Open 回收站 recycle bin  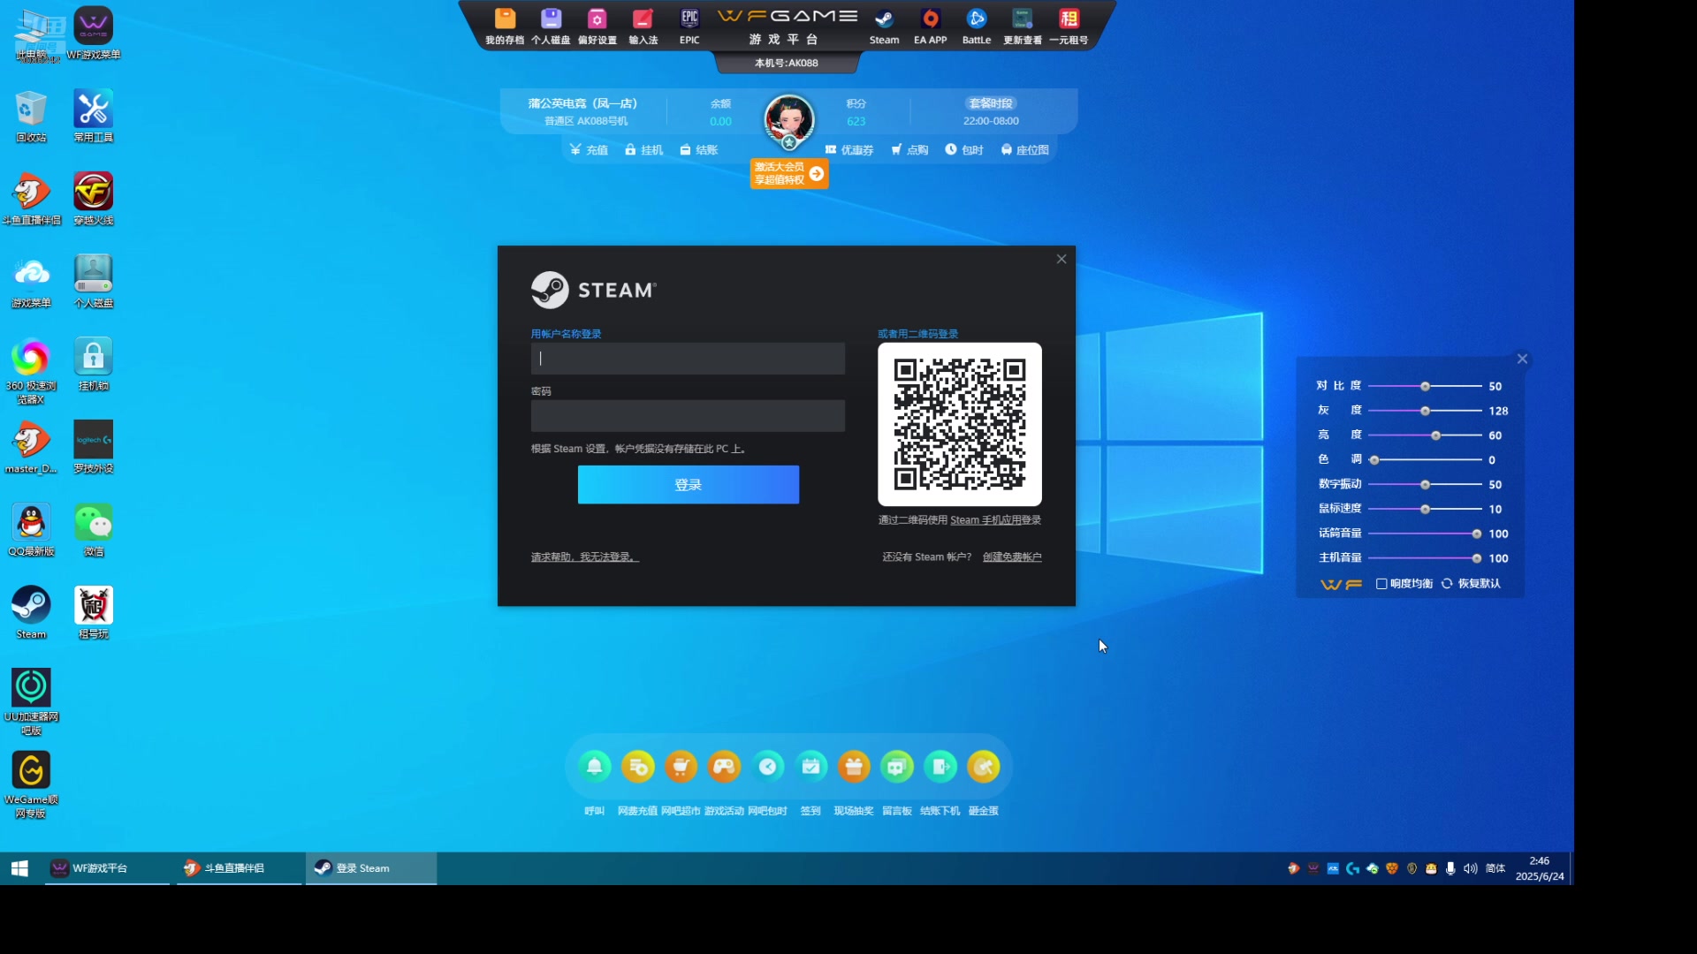(x=32, y=116)
